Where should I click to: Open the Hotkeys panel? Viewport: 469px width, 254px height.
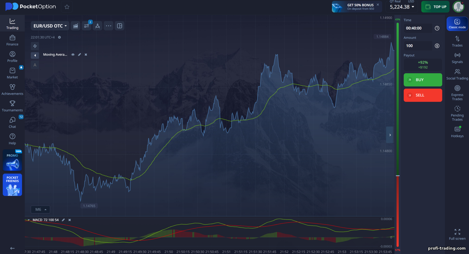pyautogui.click(x=457, y=132)
